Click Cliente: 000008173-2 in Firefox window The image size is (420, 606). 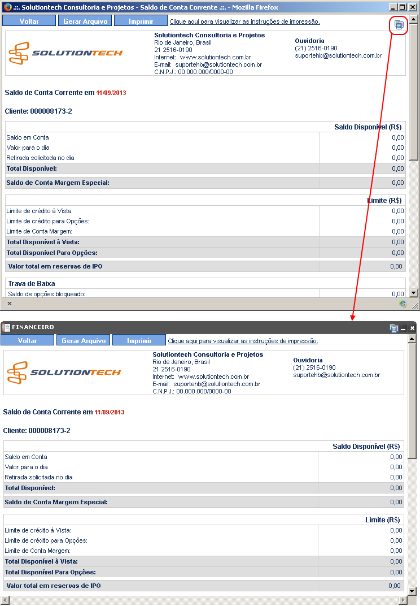(38, 111)
